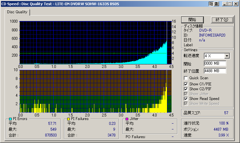Image resolution: width=240 pixels, height=143 pixels.
Task: Minimize the CD Speed window
Action: click(x=224, y=4)
